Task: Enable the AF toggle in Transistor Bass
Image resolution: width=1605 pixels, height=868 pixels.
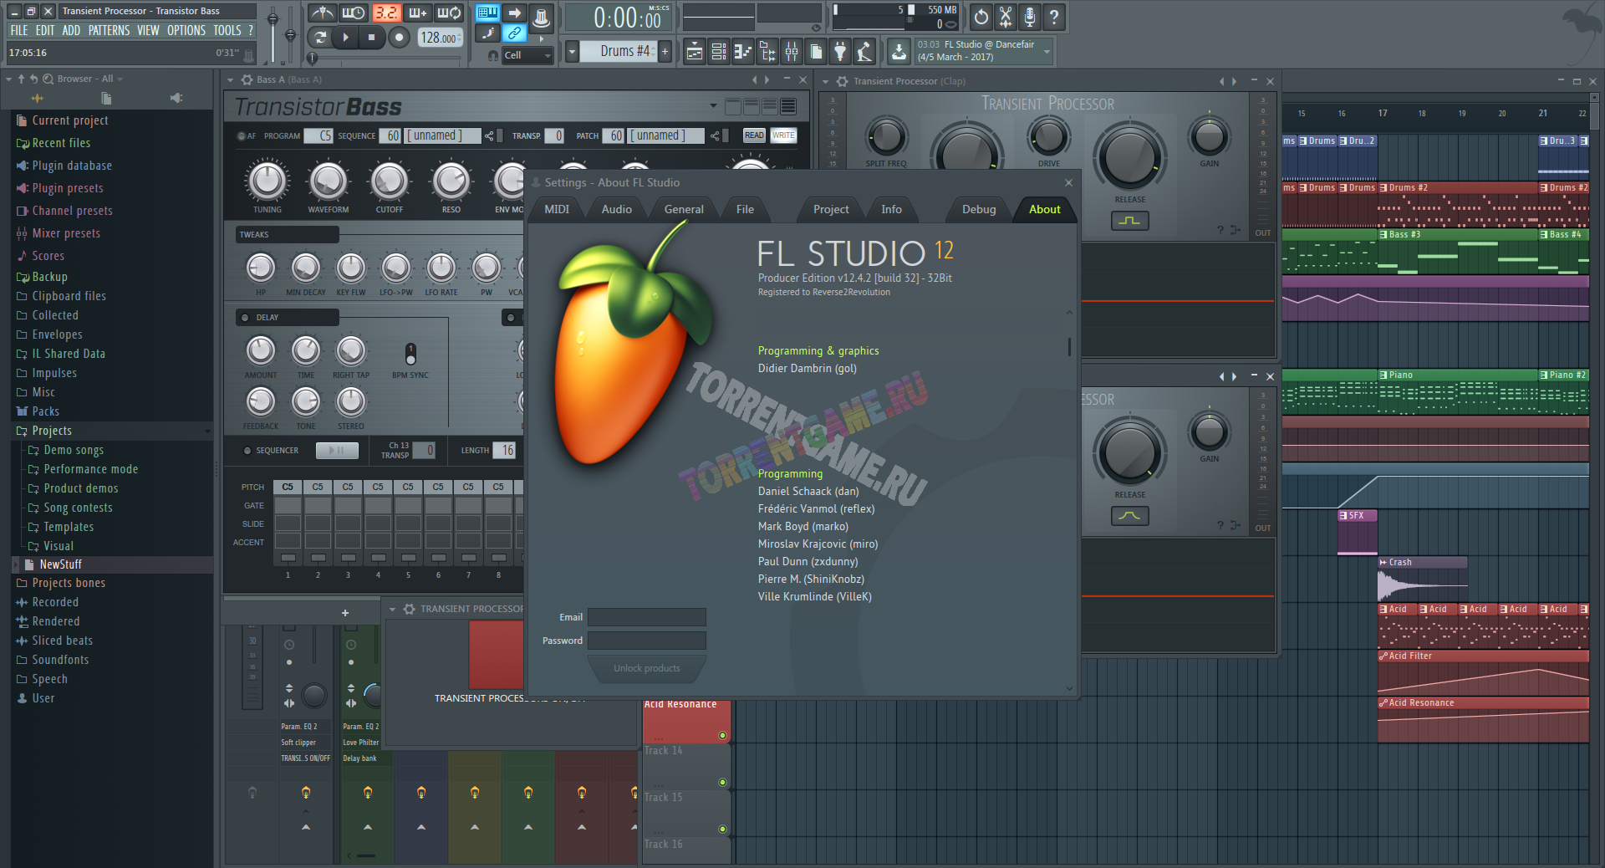Action: point(242,135)
